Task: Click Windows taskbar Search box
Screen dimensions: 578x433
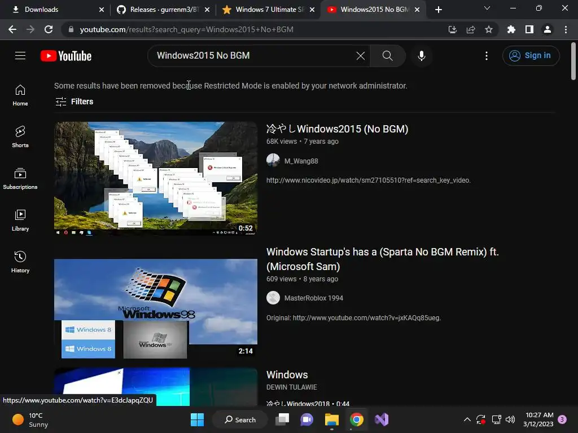Action: coord(240,419)
